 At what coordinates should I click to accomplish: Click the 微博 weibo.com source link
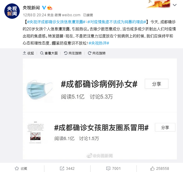click(67, 15)
